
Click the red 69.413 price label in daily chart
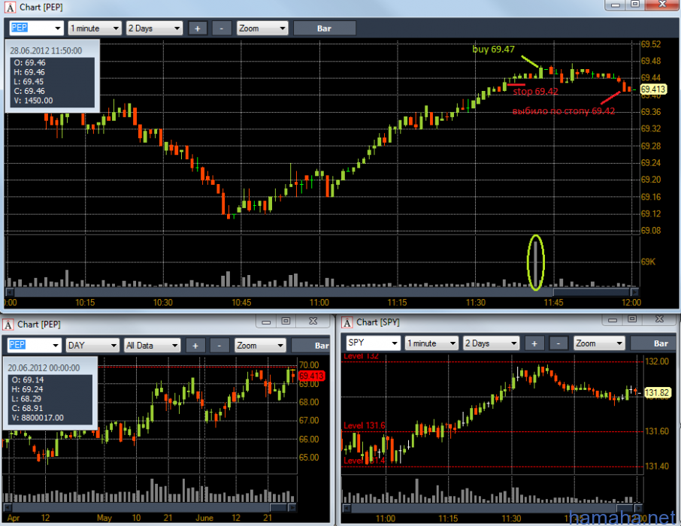click(x=311, y=376)
